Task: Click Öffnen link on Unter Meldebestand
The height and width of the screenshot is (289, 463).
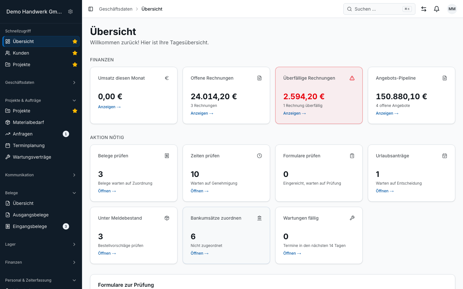Action: (107, 253)
